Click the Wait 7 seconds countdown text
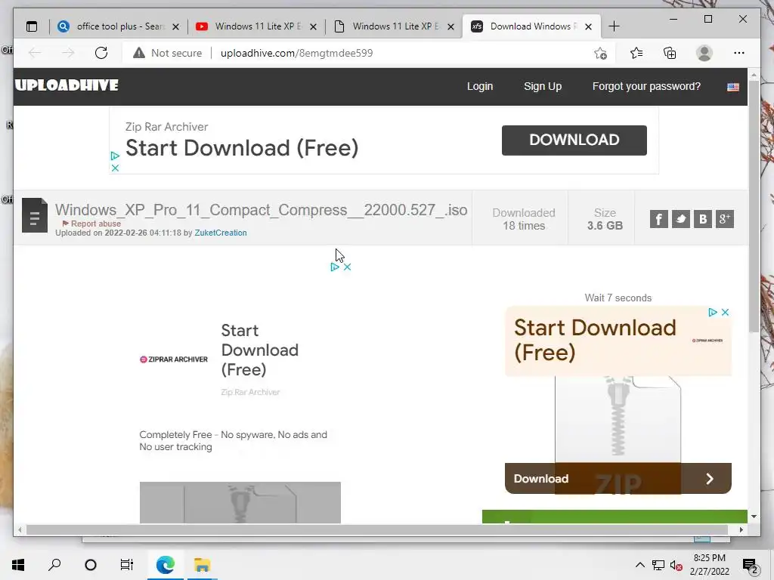Image resolution: width=774 pixels, height=580 pixels. [618, 298]
